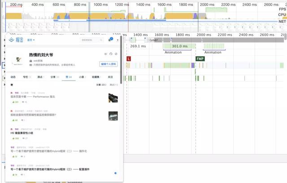The width and height of the screenshot is (287, 183).
Task: Filter likes by 文章 (23)
Action: [x=101, y=85]
